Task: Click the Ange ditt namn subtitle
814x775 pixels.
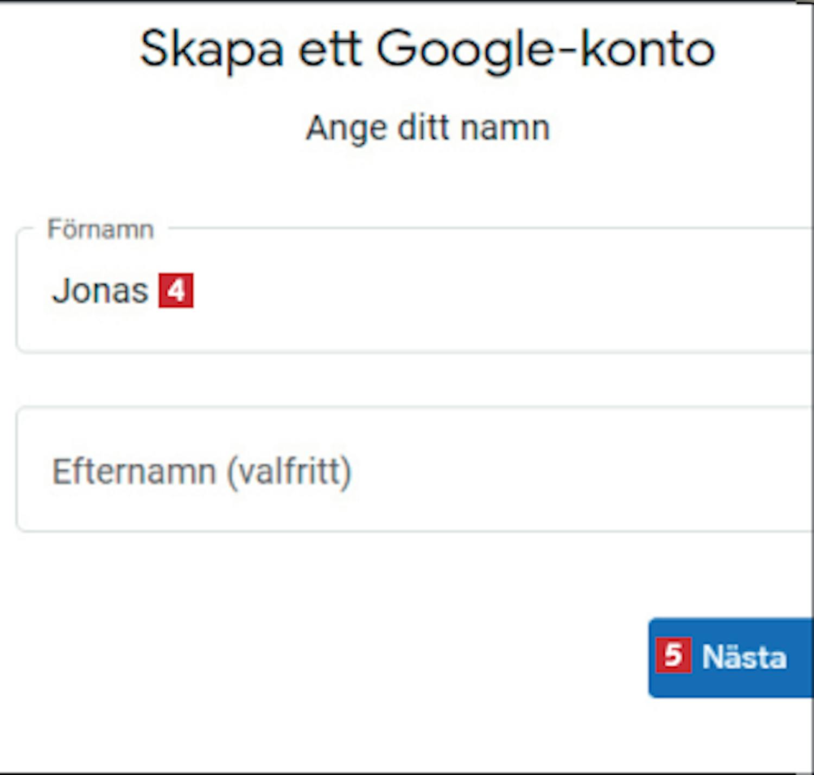Action: point(428,129)
